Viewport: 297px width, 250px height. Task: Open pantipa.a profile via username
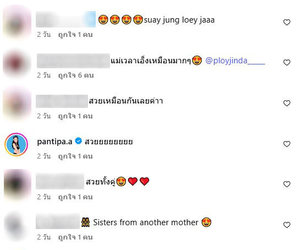point(54,142)
